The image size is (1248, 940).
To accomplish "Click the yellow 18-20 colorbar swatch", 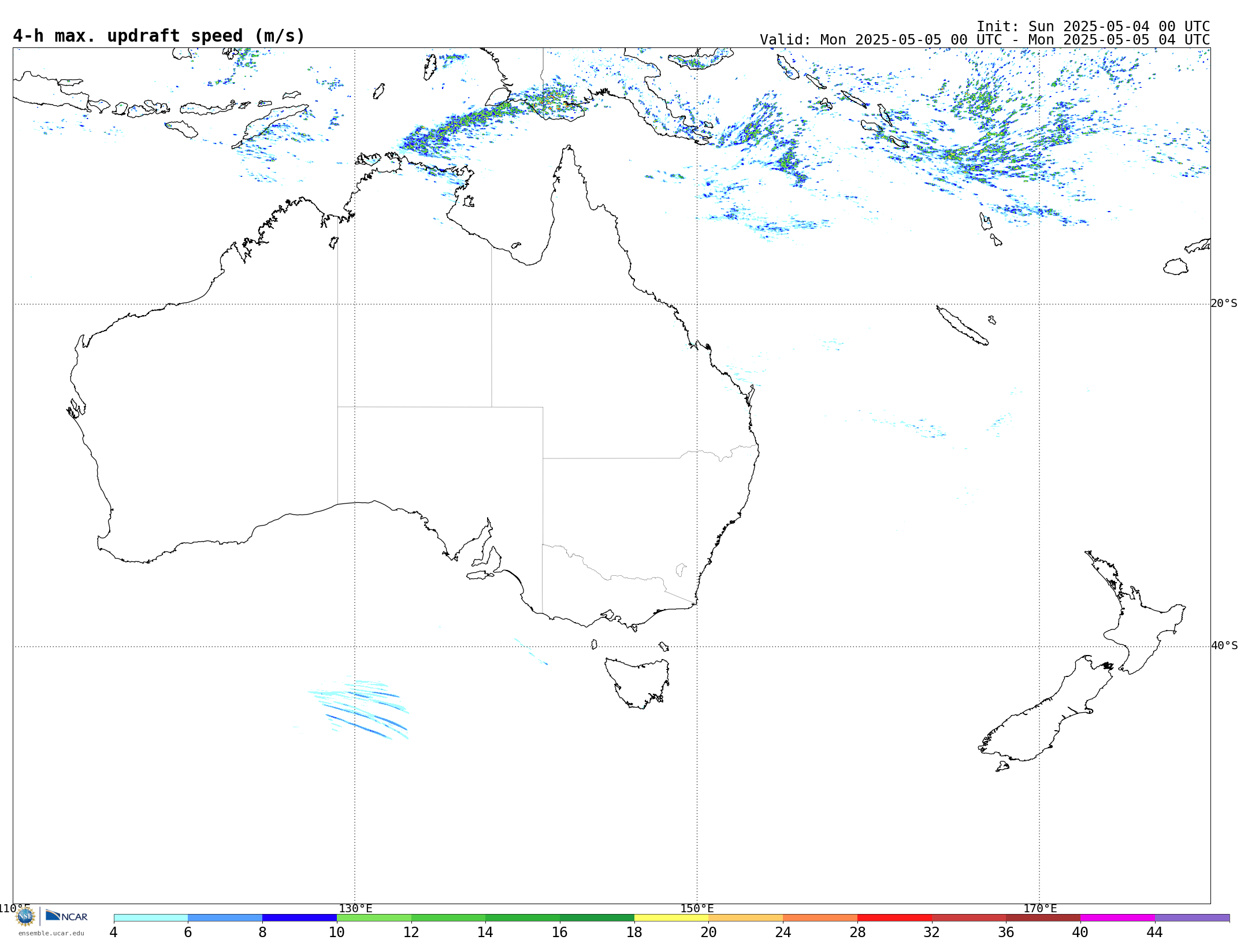I will point(671,917).
